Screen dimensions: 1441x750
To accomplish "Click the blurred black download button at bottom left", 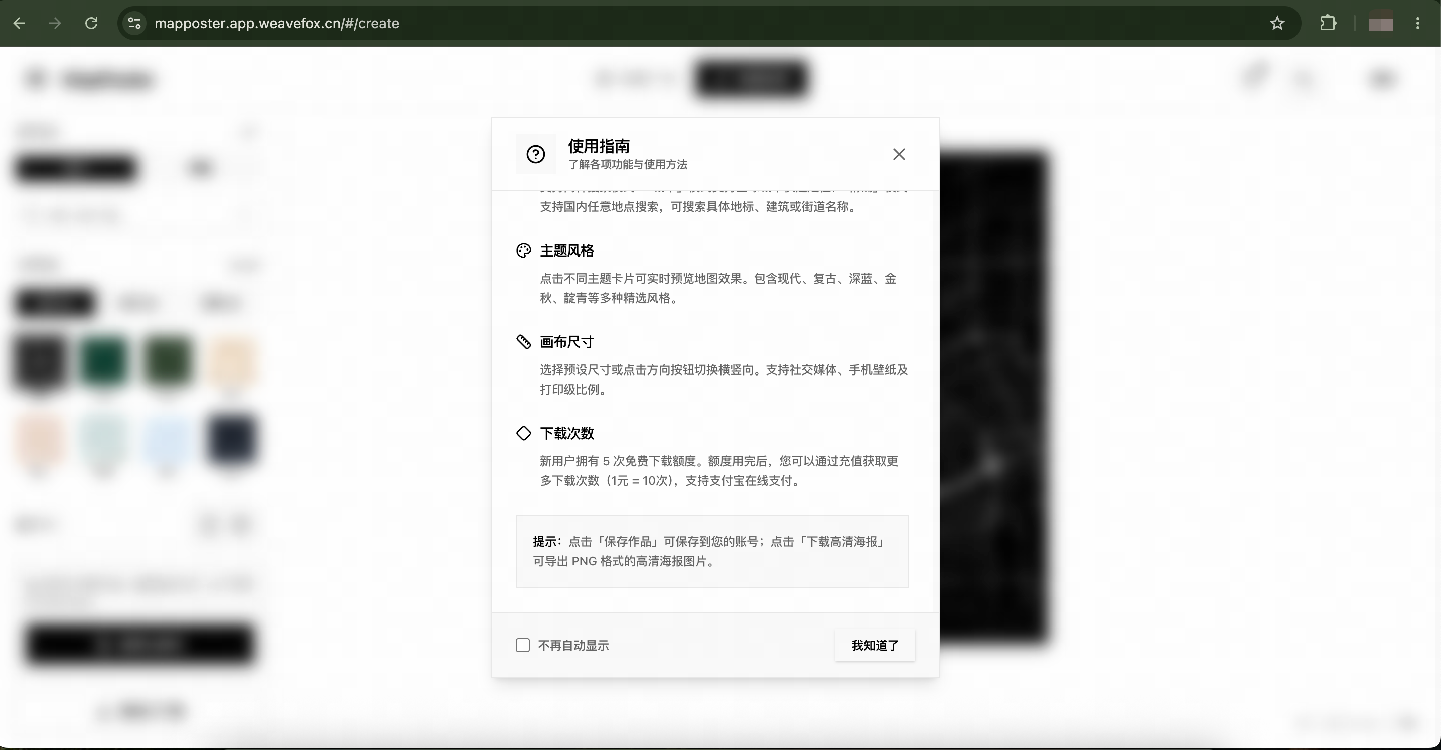I will (140, 644).
